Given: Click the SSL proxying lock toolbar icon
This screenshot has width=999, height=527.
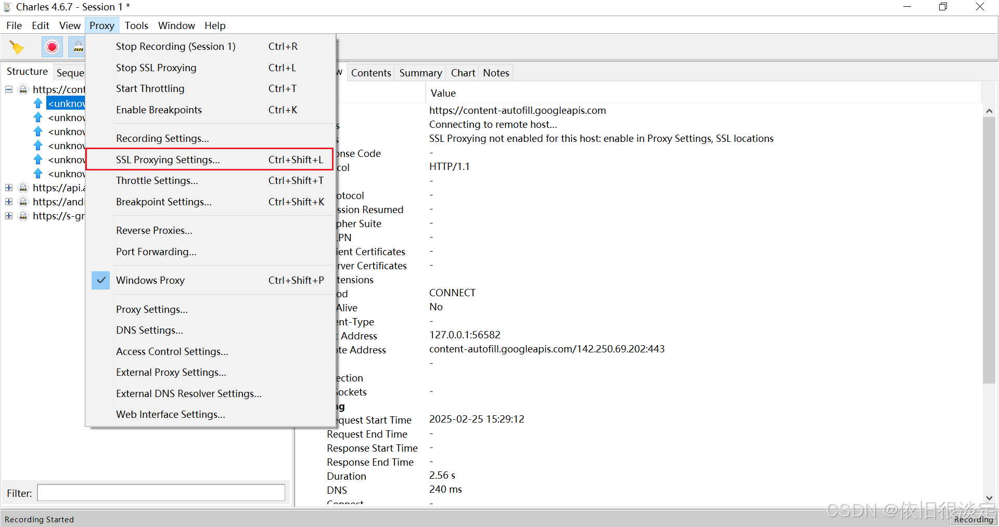Looking at the screenshot, I should click(x=78, y=47).
